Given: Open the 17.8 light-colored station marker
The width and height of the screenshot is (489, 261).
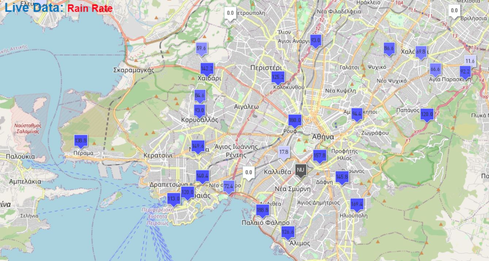Looking at the screenshot, I should (284, 152).
